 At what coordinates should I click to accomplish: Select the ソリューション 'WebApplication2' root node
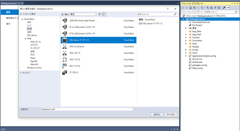point(206,16)
